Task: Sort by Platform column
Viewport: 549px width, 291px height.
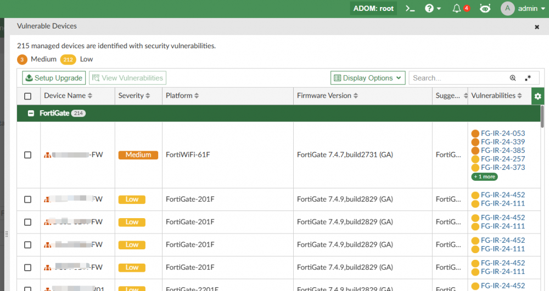Action: (182, 96)
